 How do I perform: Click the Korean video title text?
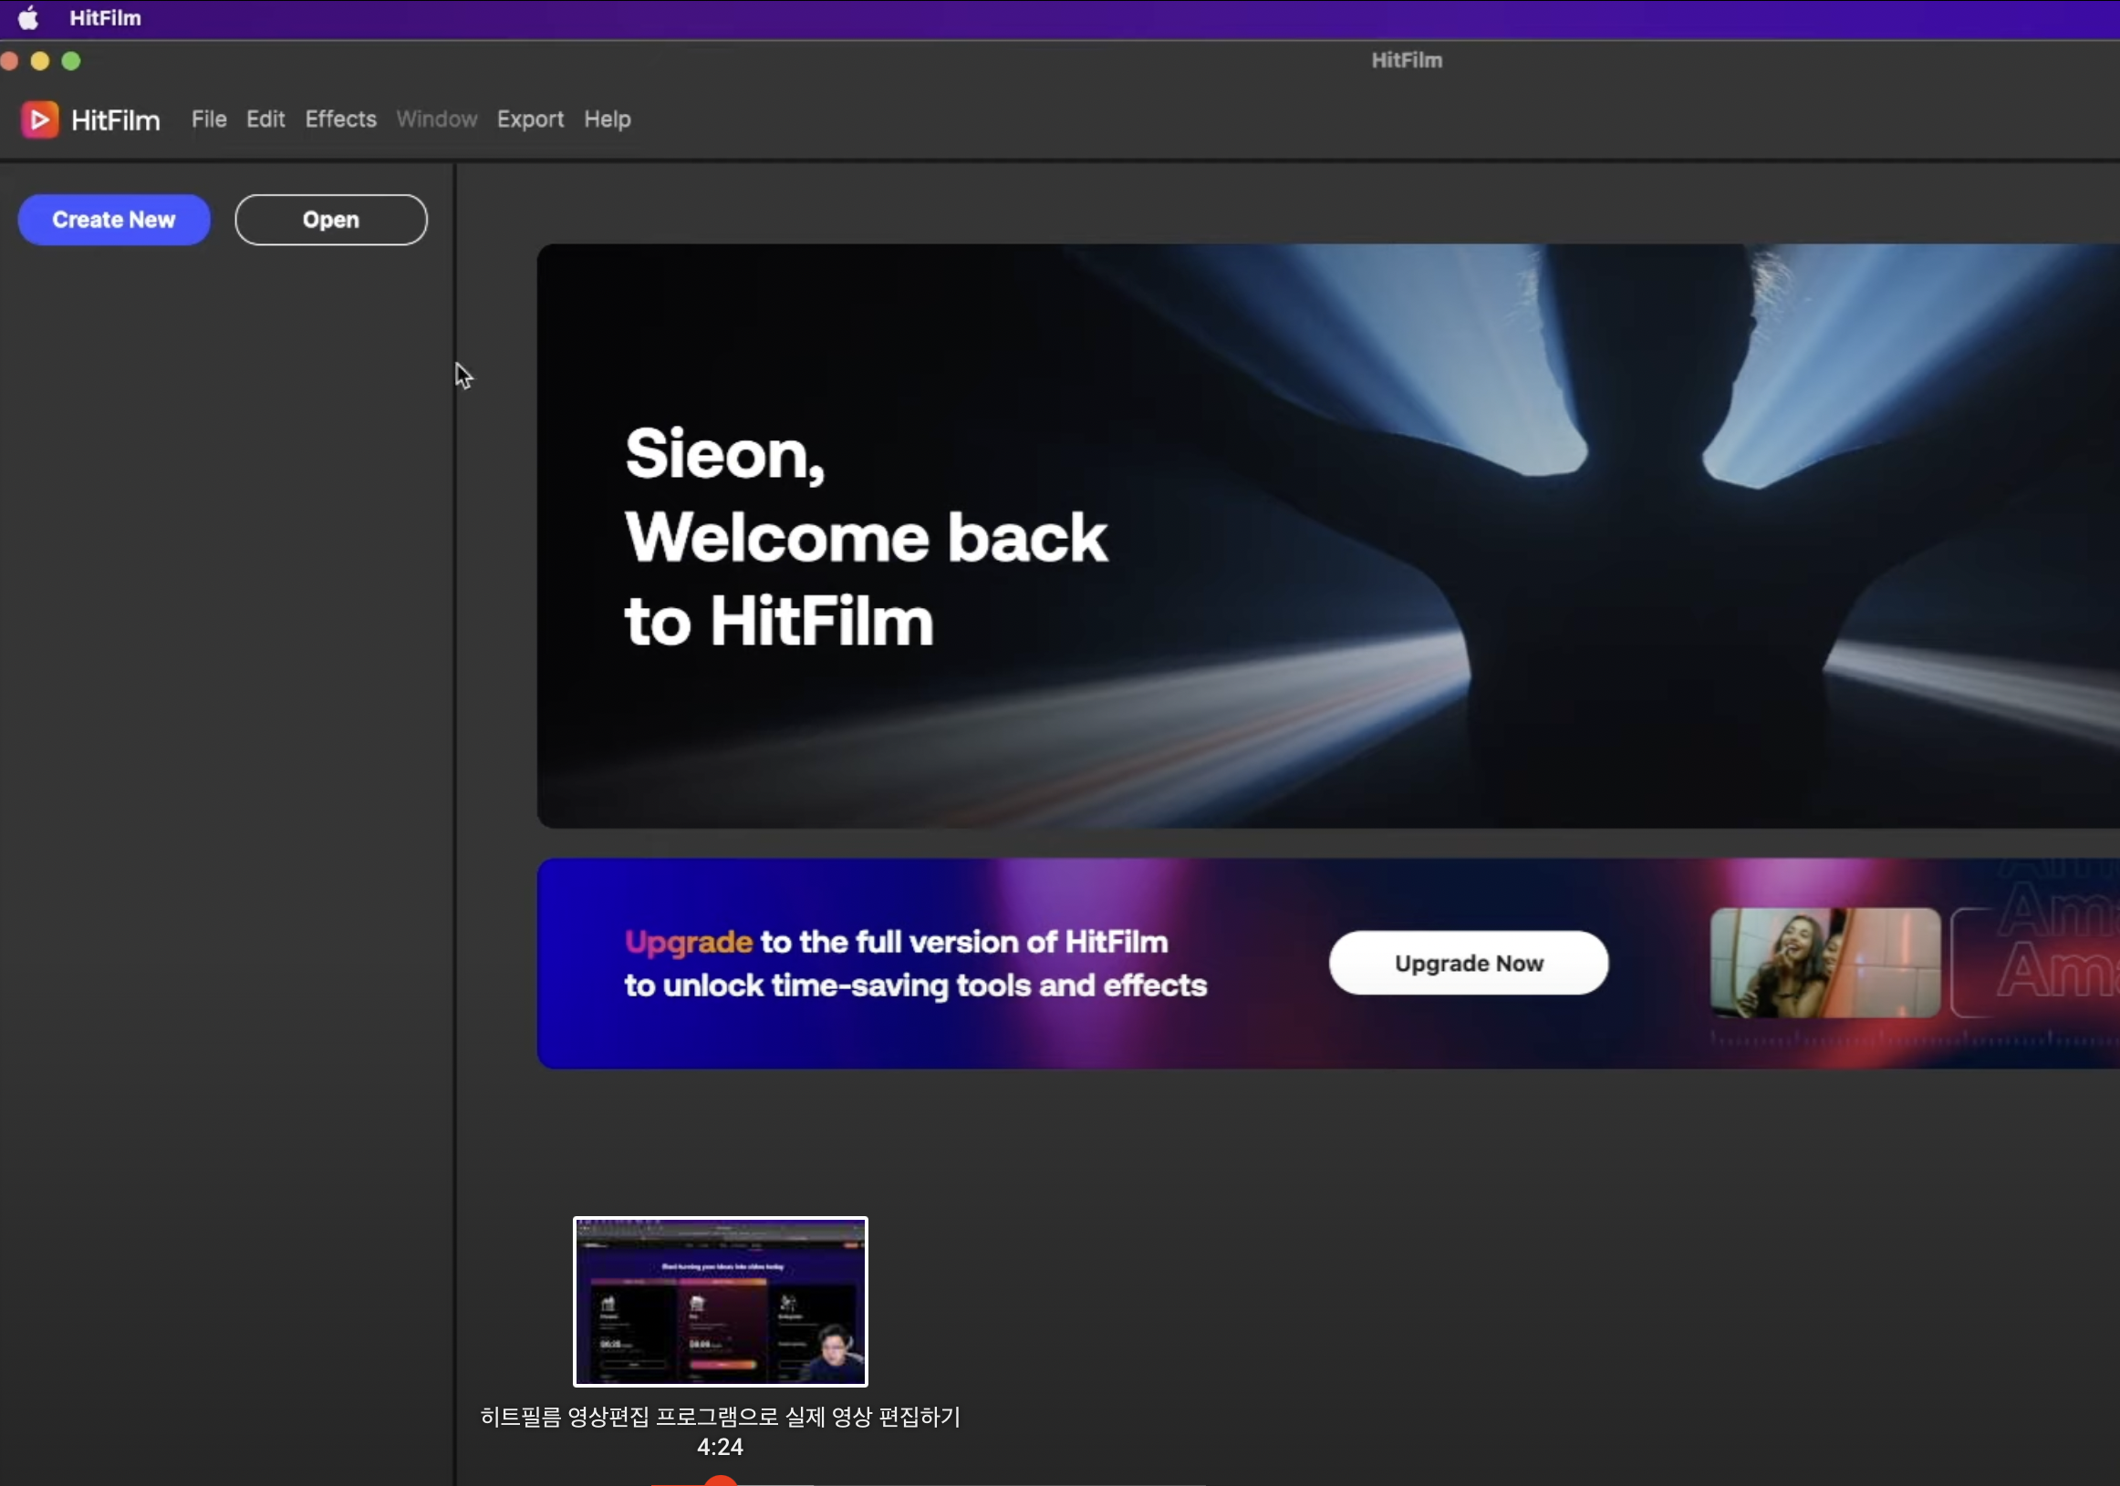[721, 1416]
